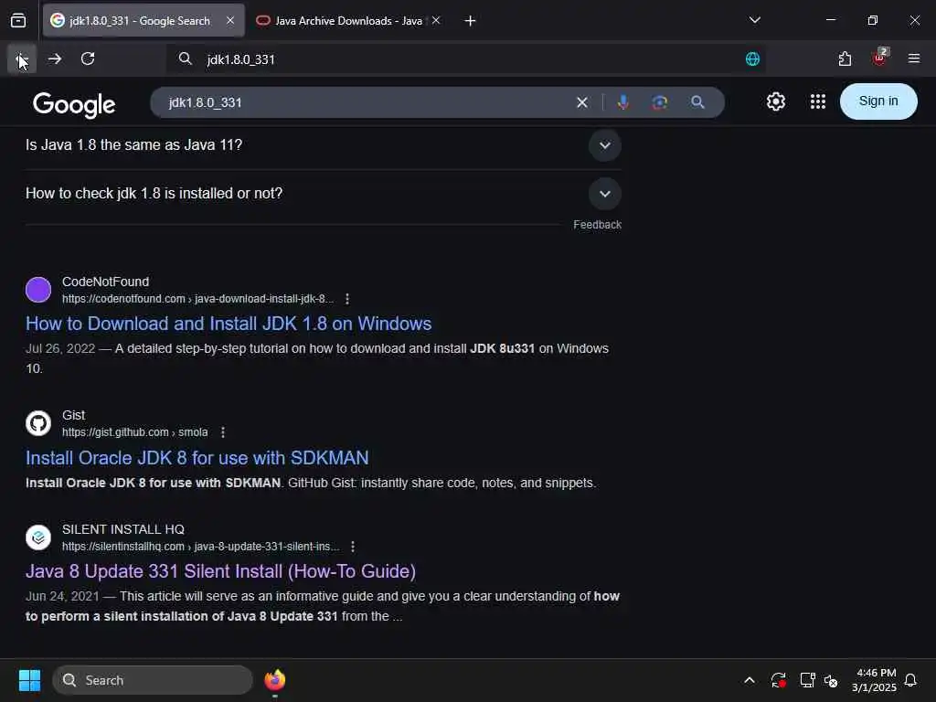Click the CodeNotFound purple site icon
This screenshot has width=936, height=702.
[38, 290]
